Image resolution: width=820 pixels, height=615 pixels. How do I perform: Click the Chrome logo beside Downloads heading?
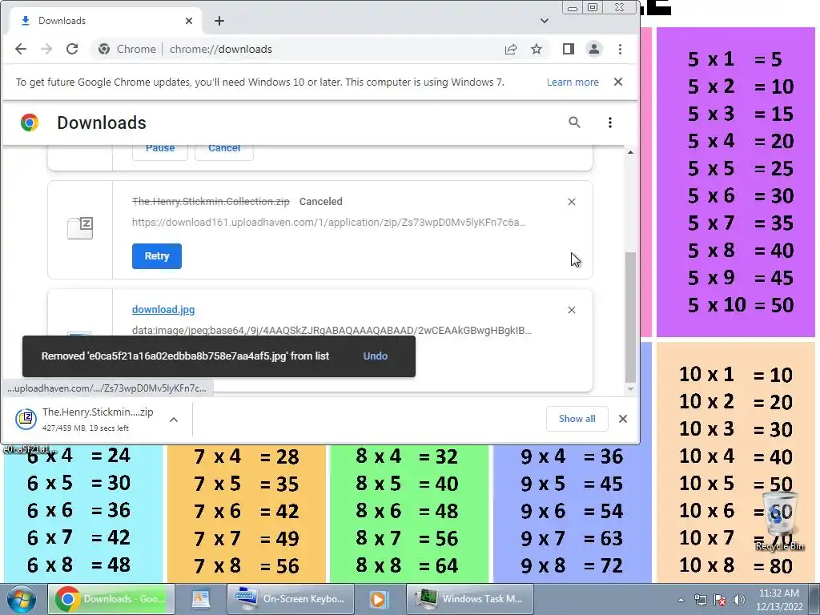30,123
